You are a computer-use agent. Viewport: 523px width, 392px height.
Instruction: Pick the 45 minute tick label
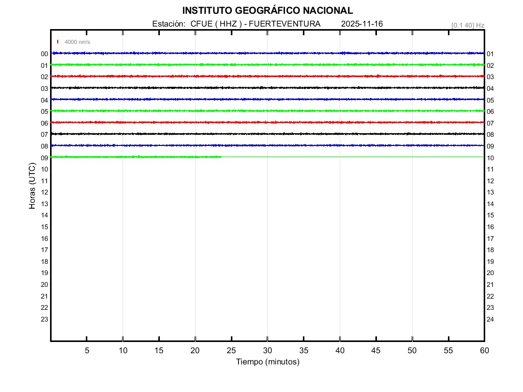click(x=376, y=351)
